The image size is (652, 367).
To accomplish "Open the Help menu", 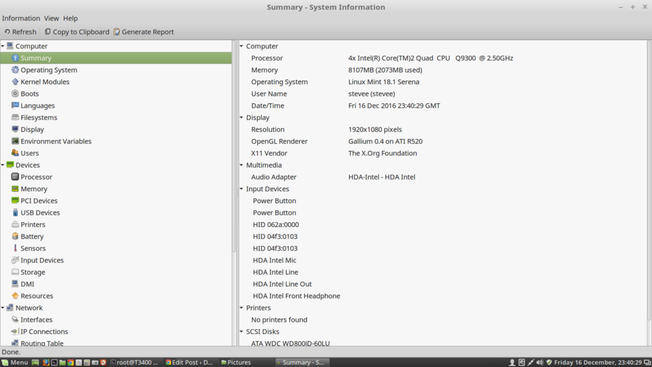I will [x=70, y=18].
